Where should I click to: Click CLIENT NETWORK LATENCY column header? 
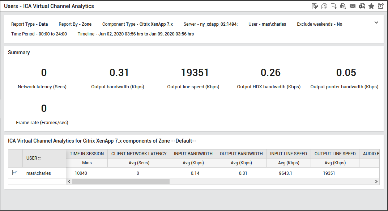coord(139,154)
